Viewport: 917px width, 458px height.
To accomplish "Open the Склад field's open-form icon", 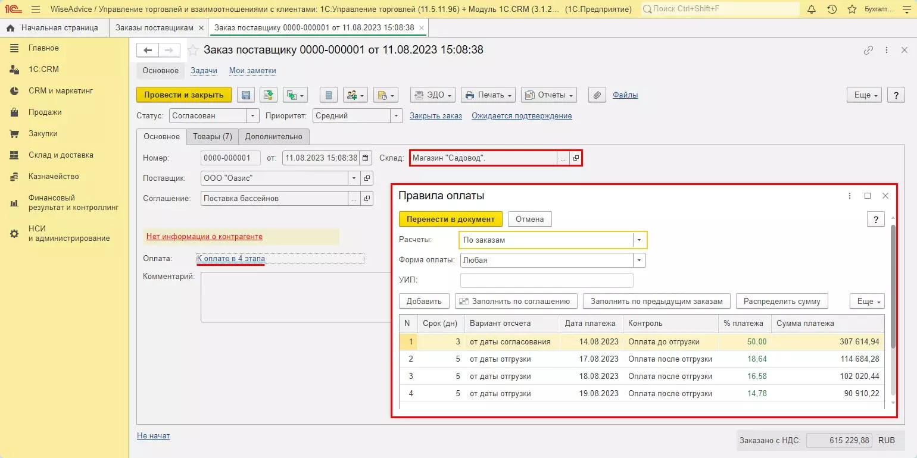I will coord(575,158).
